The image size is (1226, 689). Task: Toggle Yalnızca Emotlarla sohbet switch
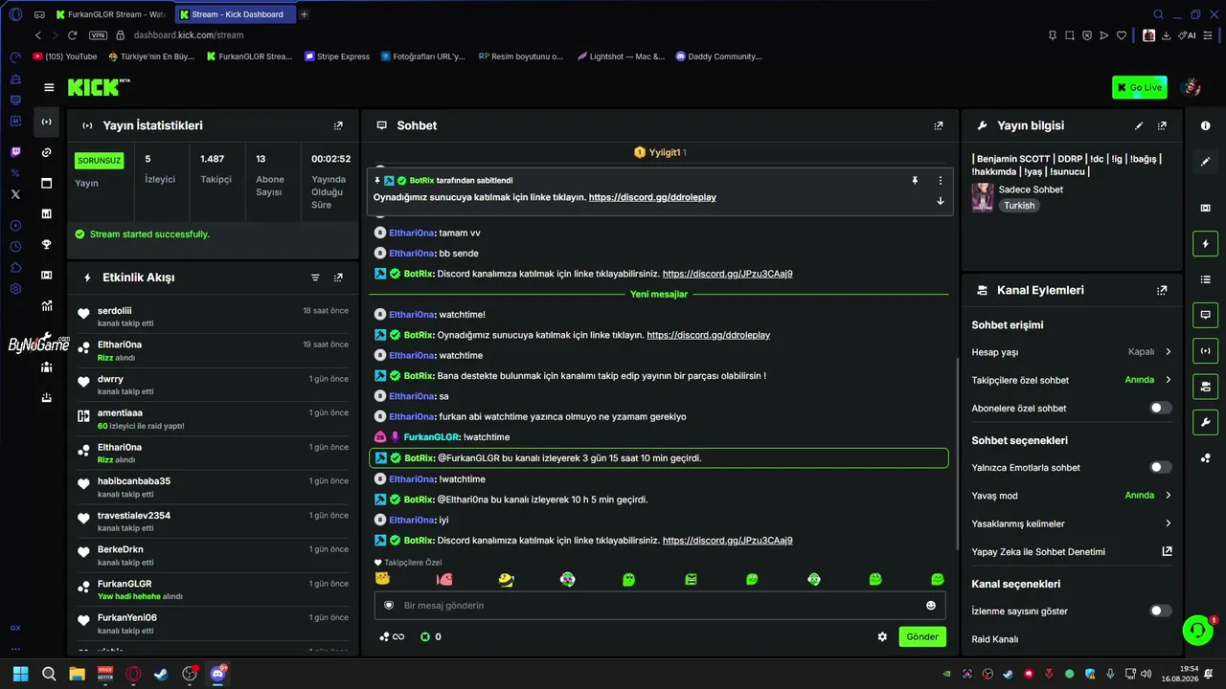click(1161, 467)
